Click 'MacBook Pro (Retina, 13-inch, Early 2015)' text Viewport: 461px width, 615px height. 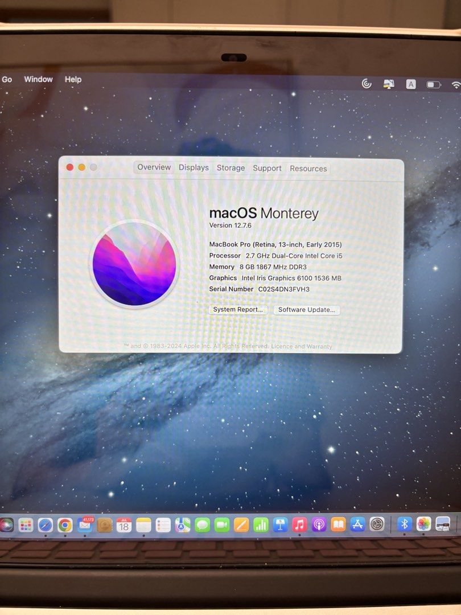[275, 244]
